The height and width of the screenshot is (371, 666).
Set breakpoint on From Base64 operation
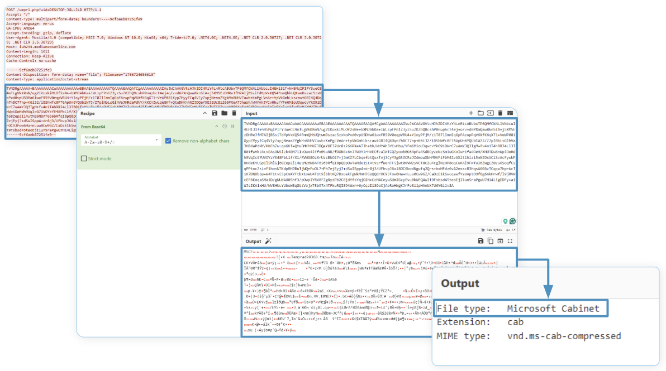[x=232, y=127]
